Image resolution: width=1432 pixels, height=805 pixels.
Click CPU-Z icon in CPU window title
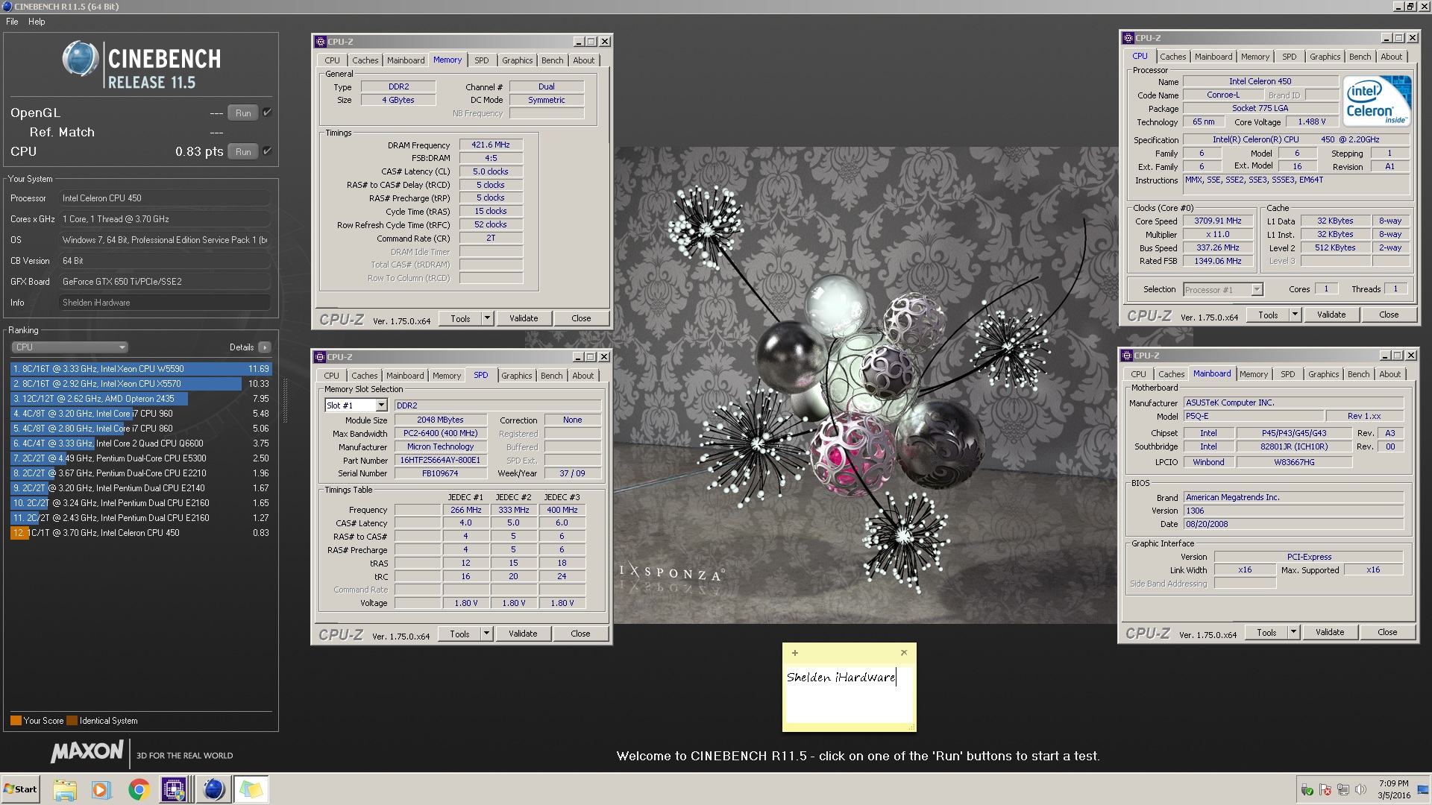point(1128,38)
